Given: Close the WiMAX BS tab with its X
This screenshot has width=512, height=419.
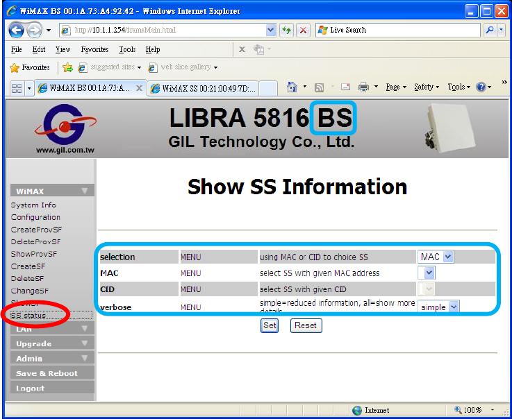Looking at the screenshot, I should [x=139, y=88].
